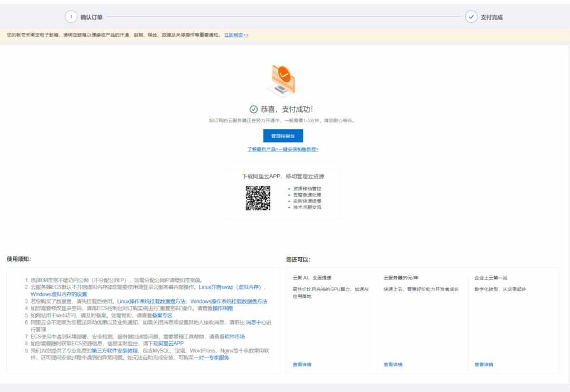Image resolution: width=570 pixels, height=392 pixels.
Task: Click the green checkmark beside 恭喜，支付成功
Action: pyautogui.click(x=253, y=110)
